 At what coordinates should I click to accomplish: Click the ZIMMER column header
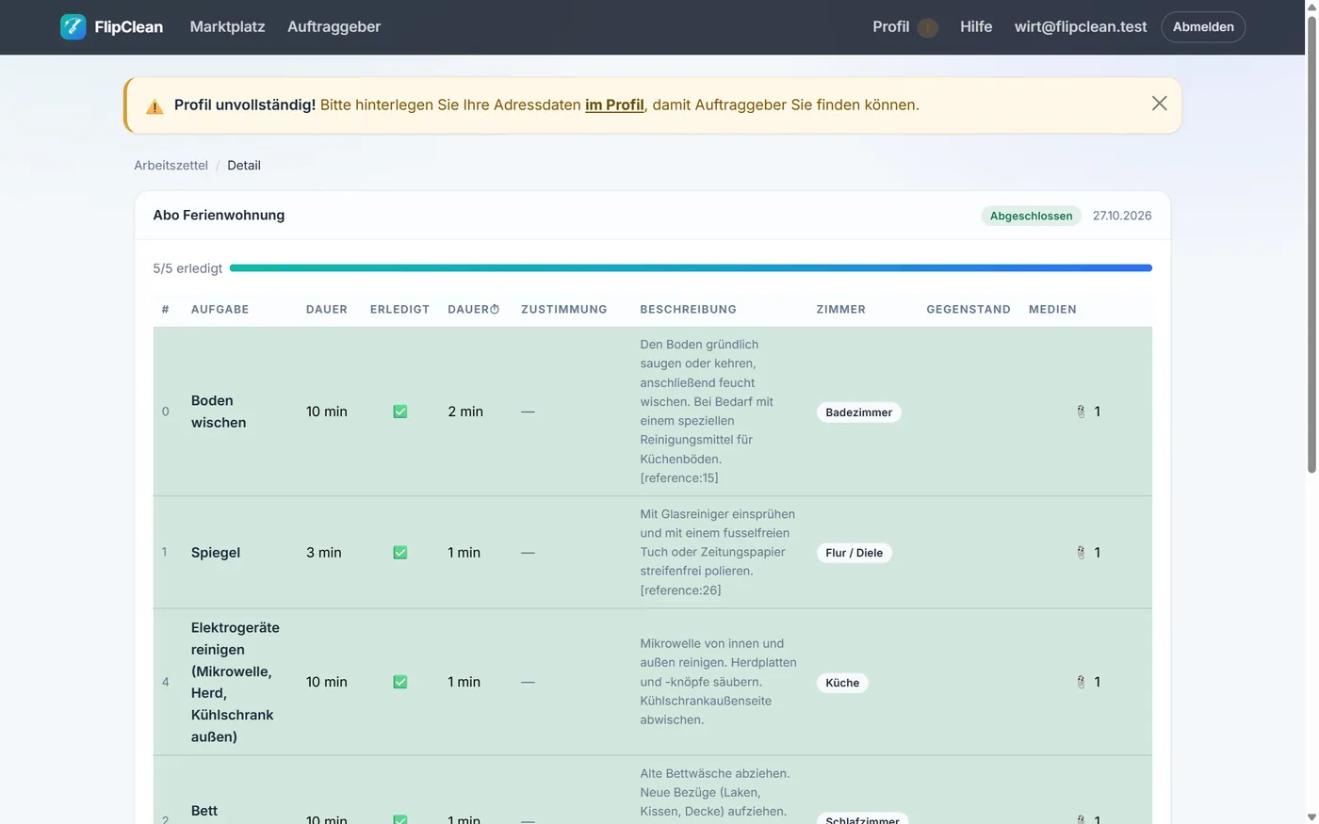coord(840,309)
